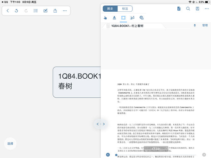
Task: Select the lasso excerpt tool
Action: pyautogui.click(x=132, y=18)
